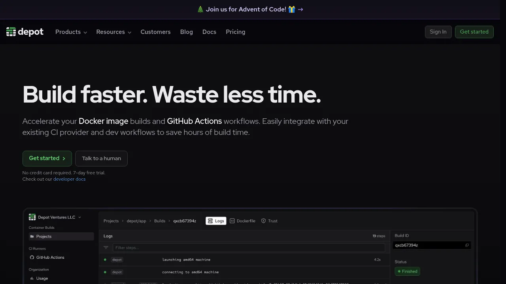
Task: Click the qxcb67394z breadcrumb
Action: tap(185, 221)
